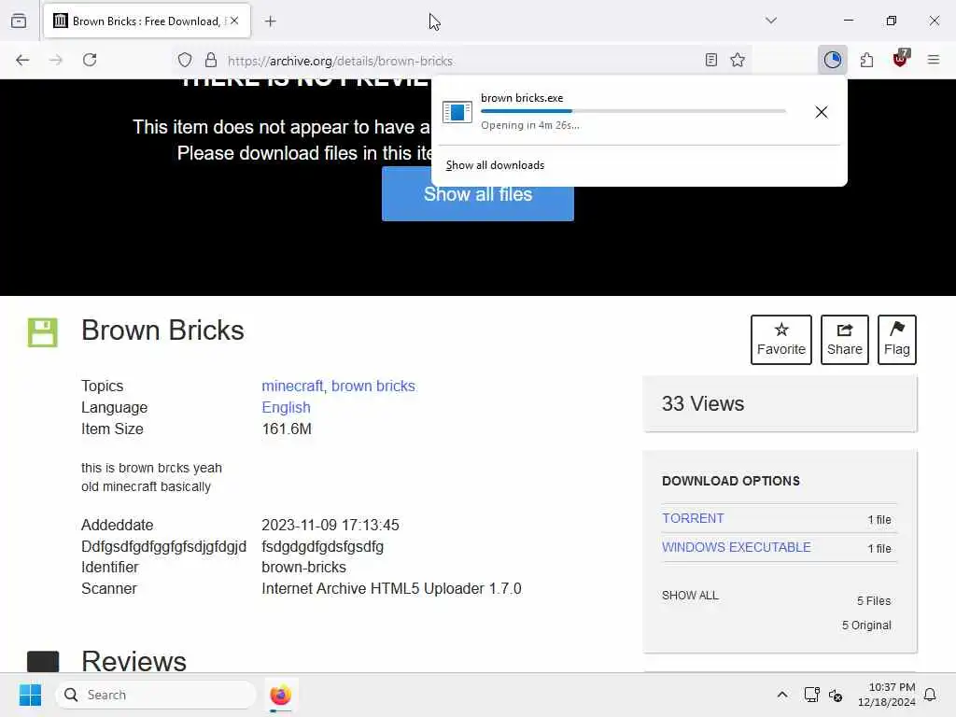Click the brown bricks.exe download progress bar
956x717 pixels.
pyautogui.click(x=634, y=111)
